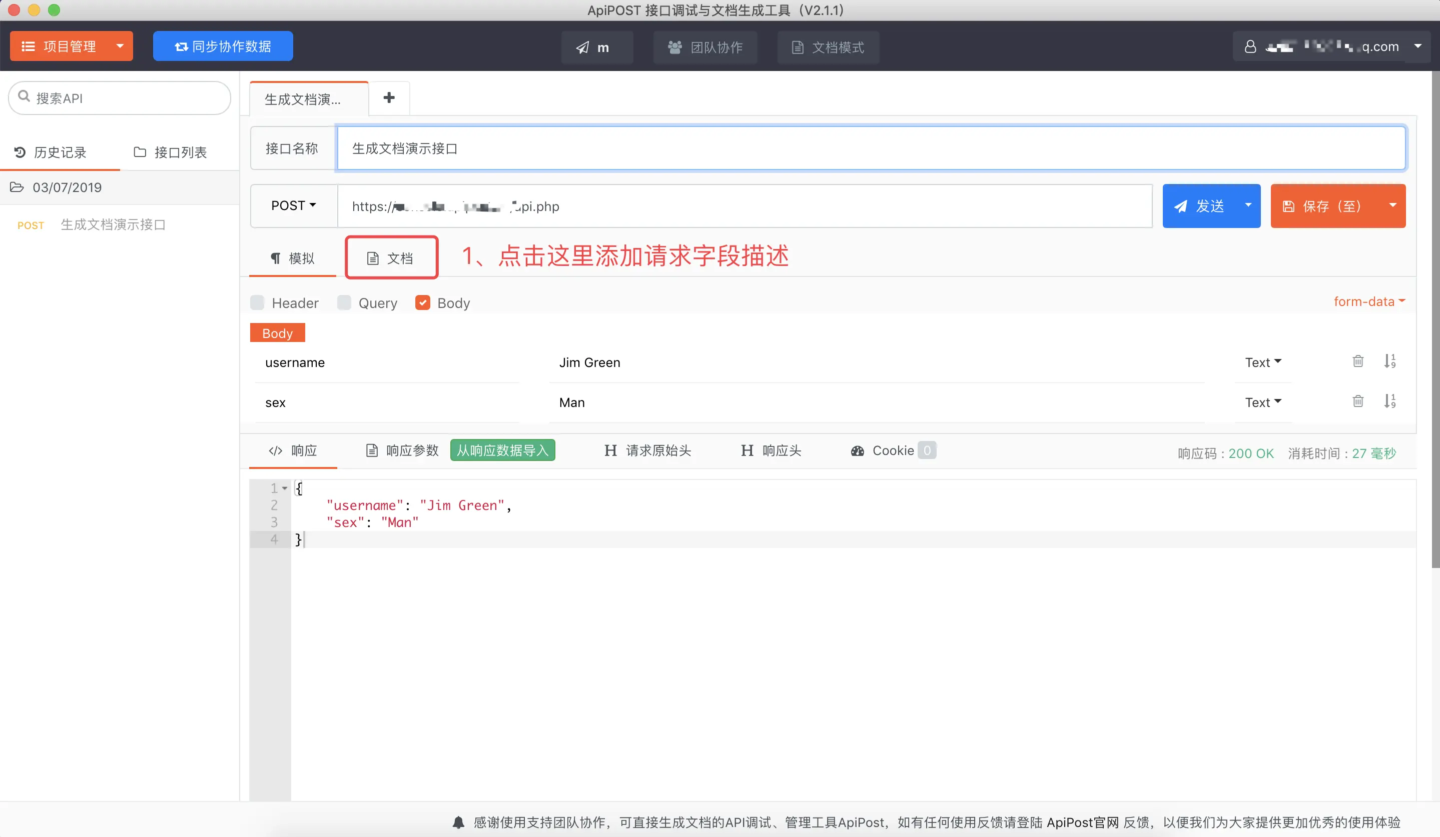Collapse code fold arrow on line 1
This screenshot has width=1440, height=837.
tap(285, 488)
